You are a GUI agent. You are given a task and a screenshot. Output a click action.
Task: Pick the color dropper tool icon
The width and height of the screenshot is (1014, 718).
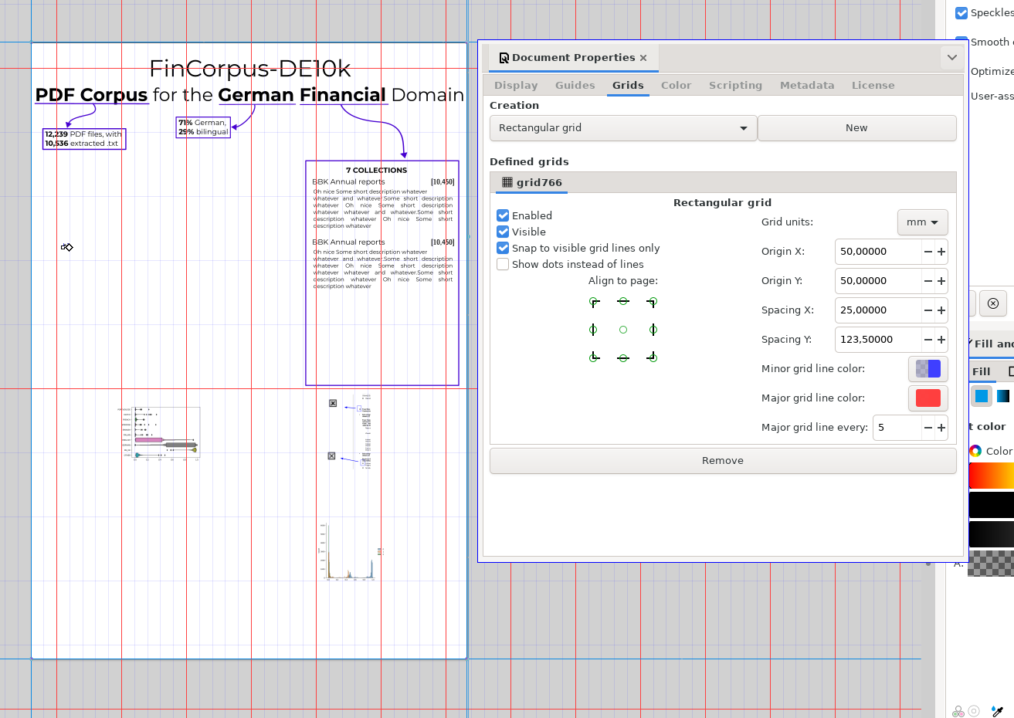tap(997, 711)
